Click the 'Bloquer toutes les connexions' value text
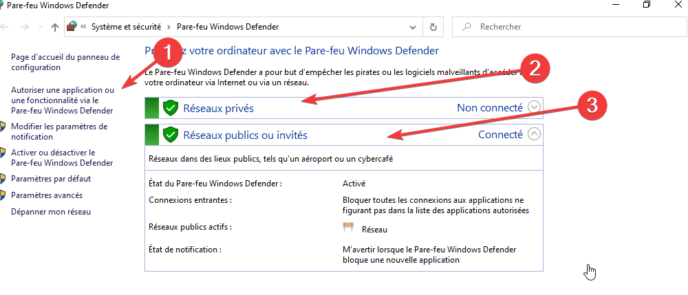Viewport: 688px width, 295px height. [x=436, y=205]
